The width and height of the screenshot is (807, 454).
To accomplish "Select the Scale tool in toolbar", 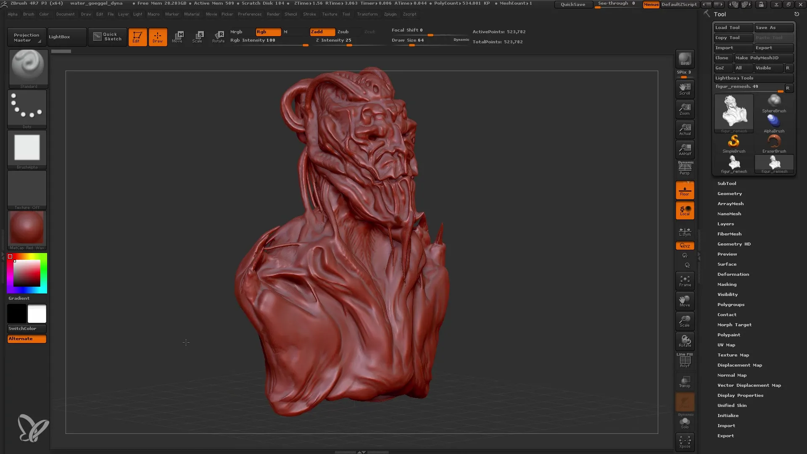I will [198, 37].
